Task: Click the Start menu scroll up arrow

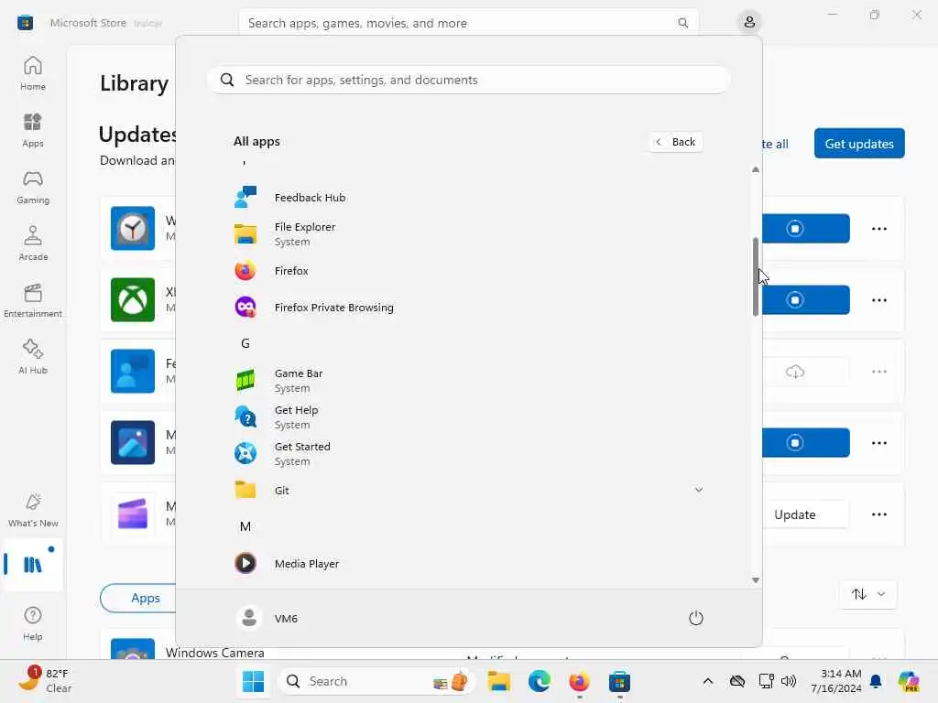Action: [x=756, y=169]
